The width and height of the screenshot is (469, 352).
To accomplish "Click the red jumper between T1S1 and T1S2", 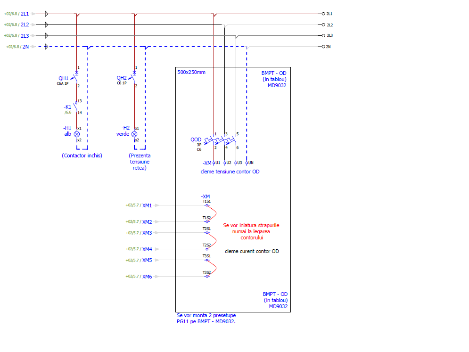I will [x=214, y=212].
